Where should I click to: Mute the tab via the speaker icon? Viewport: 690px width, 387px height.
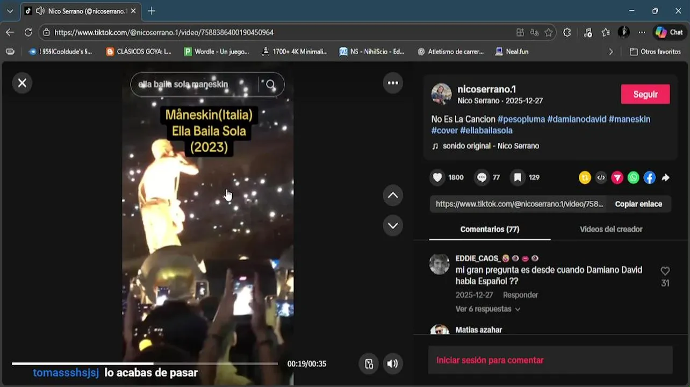click(40, 11)
